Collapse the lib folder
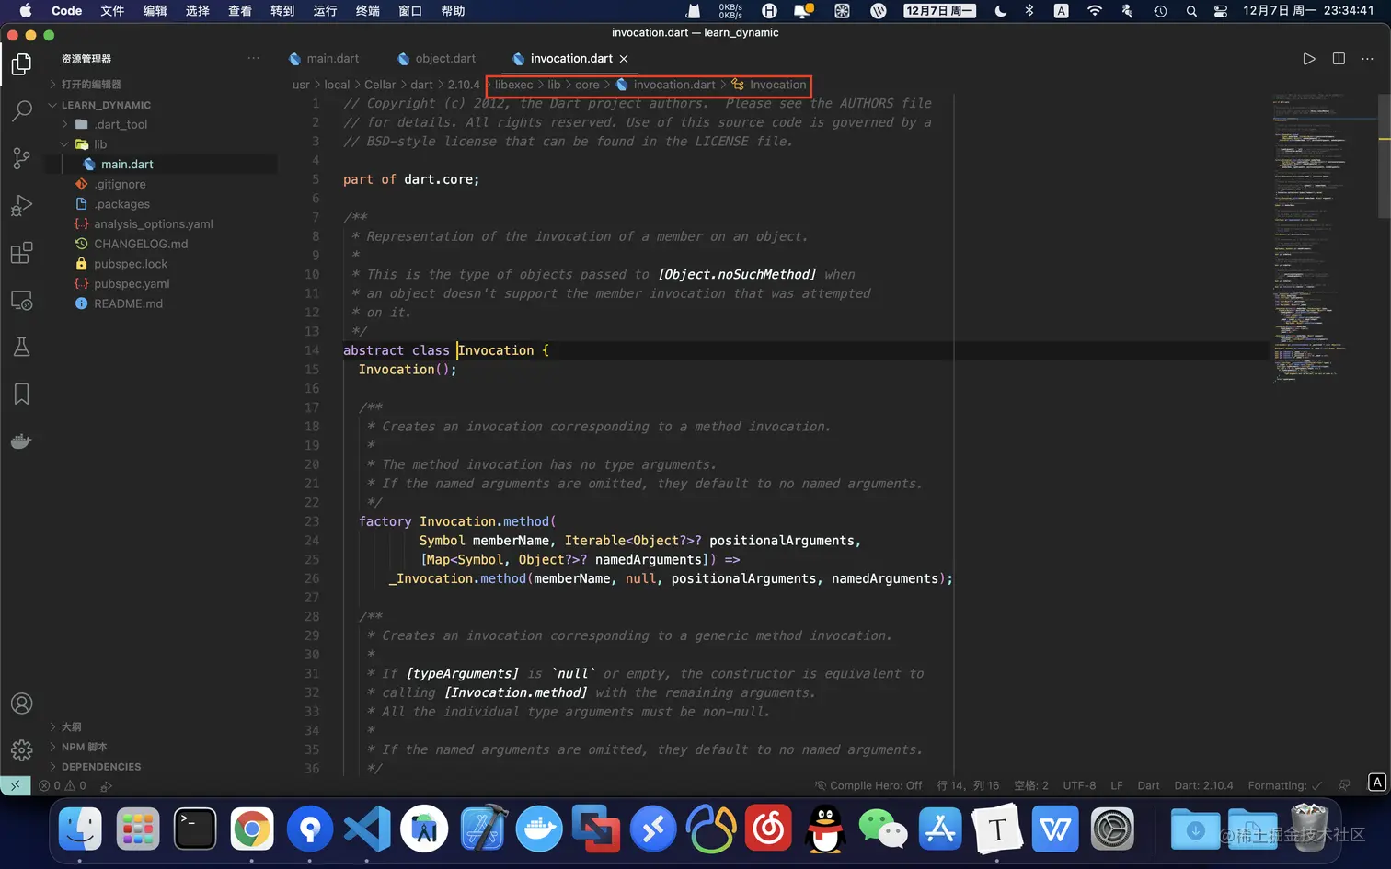 [x=100, y=144]
